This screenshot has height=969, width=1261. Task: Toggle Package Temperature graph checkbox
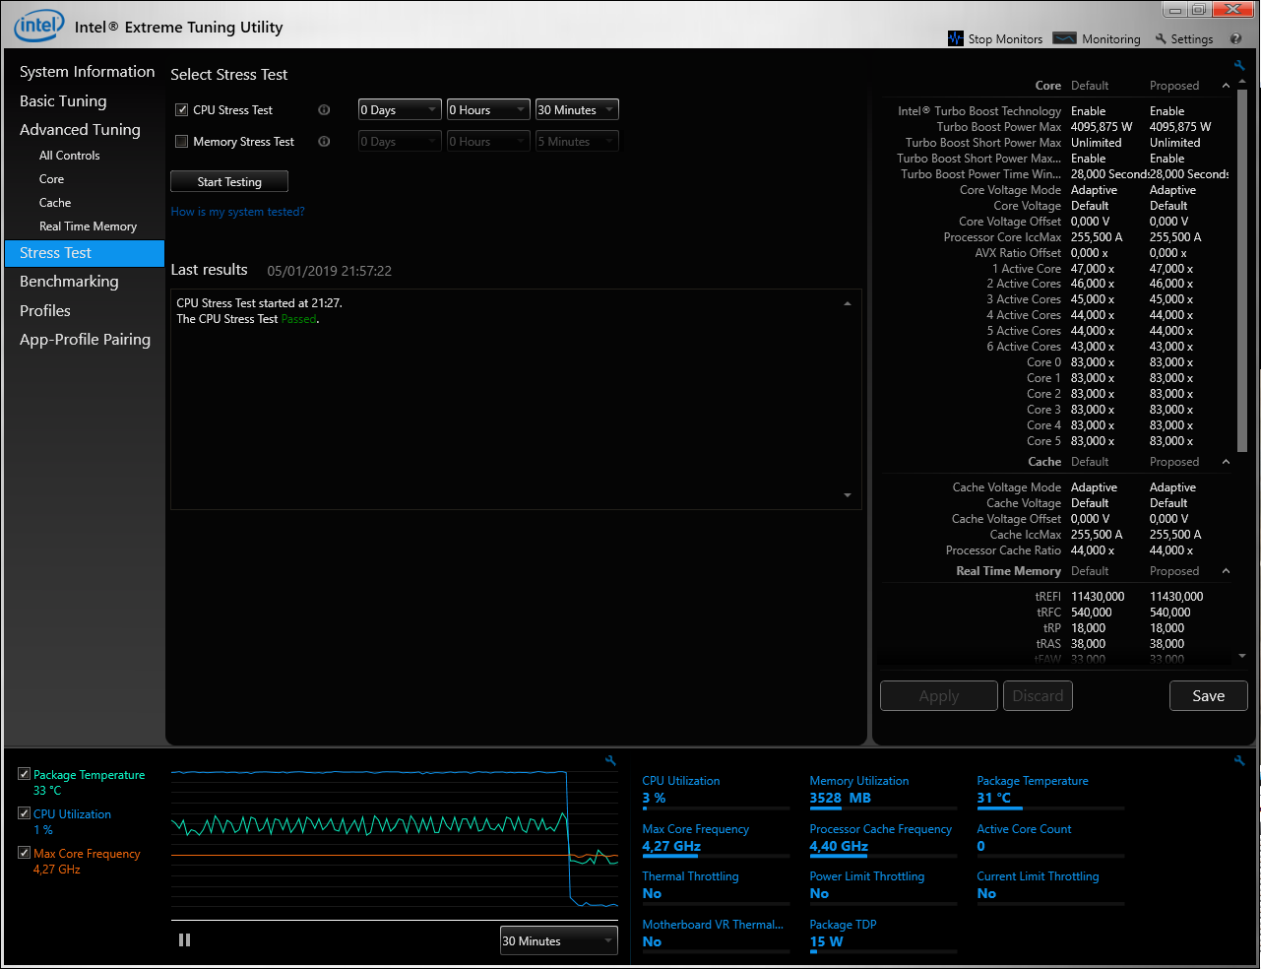tap(25, 774)
